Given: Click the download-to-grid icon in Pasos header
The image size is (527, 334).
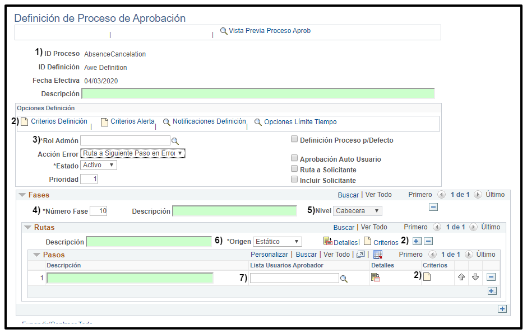Looking at the screenshot, I should click(377, 255).
